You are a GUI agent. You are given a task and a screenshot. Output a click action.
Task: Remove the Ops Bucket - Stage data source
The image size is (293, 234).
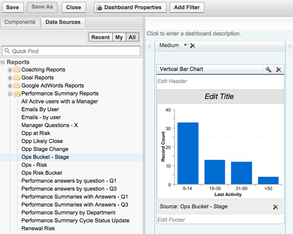276,207
